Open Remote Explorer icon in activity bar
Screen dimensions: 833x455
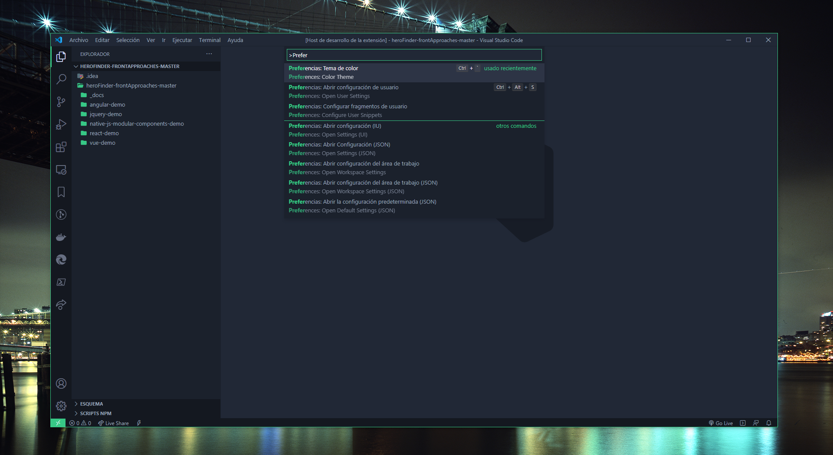coord(61,169)
